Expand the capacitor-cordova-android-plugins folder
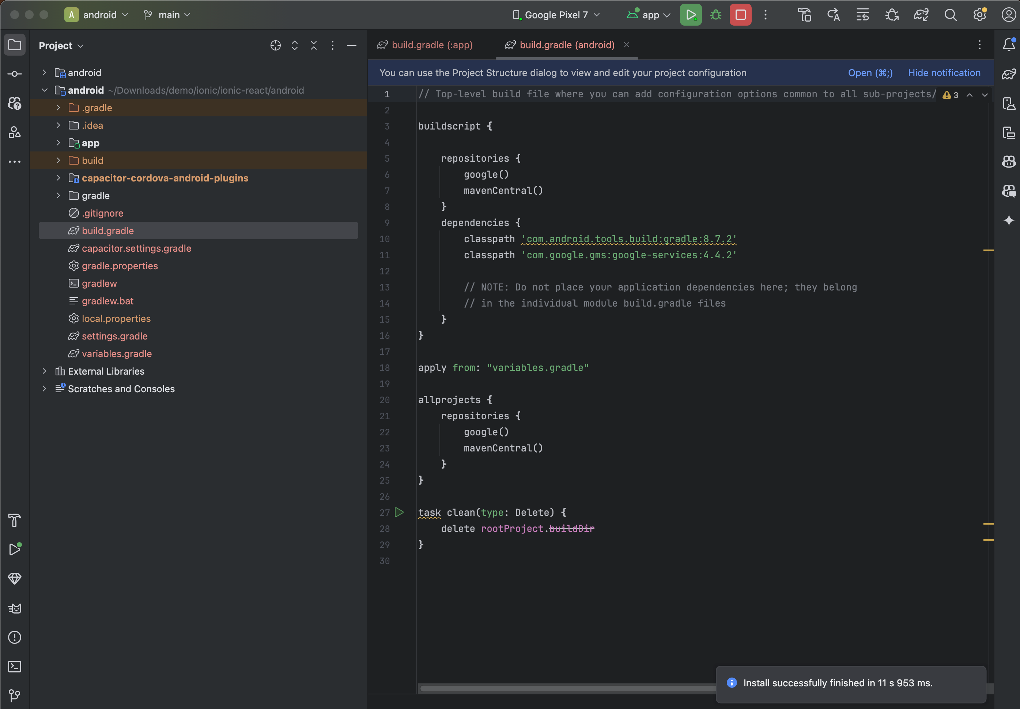This screenshot has height=709, width=1020. [58, 178]
